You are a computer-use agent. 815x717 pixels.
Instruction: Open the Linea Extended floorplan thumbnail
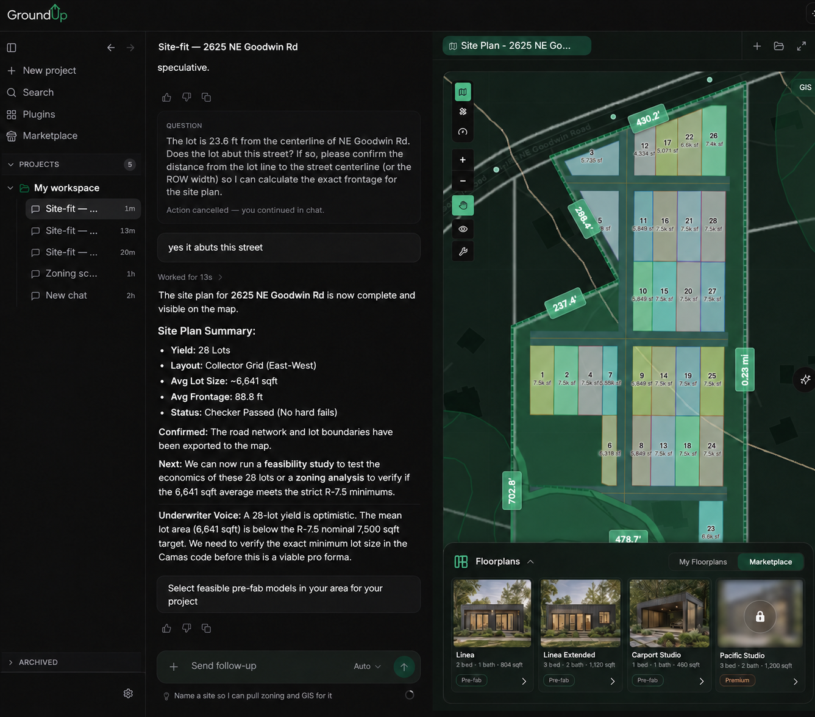tap(580, 613)
